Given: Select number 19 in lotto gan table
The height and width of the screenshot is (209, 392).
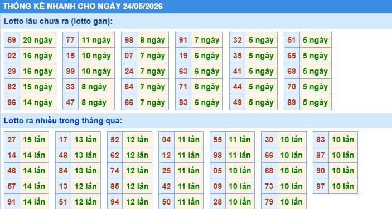Looking at the screenshot, I should [x=183, y=56].
